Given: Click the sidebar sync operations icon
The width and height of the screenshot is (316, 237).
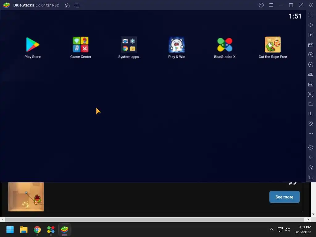Looking at the screenshot, I should click(x=311, y=55).
